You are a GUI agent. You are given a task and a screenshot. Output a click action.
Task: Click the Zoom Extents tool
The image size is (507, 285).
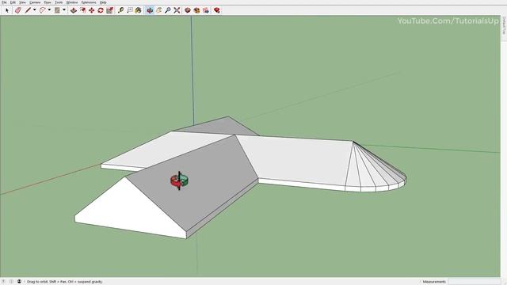177,10
